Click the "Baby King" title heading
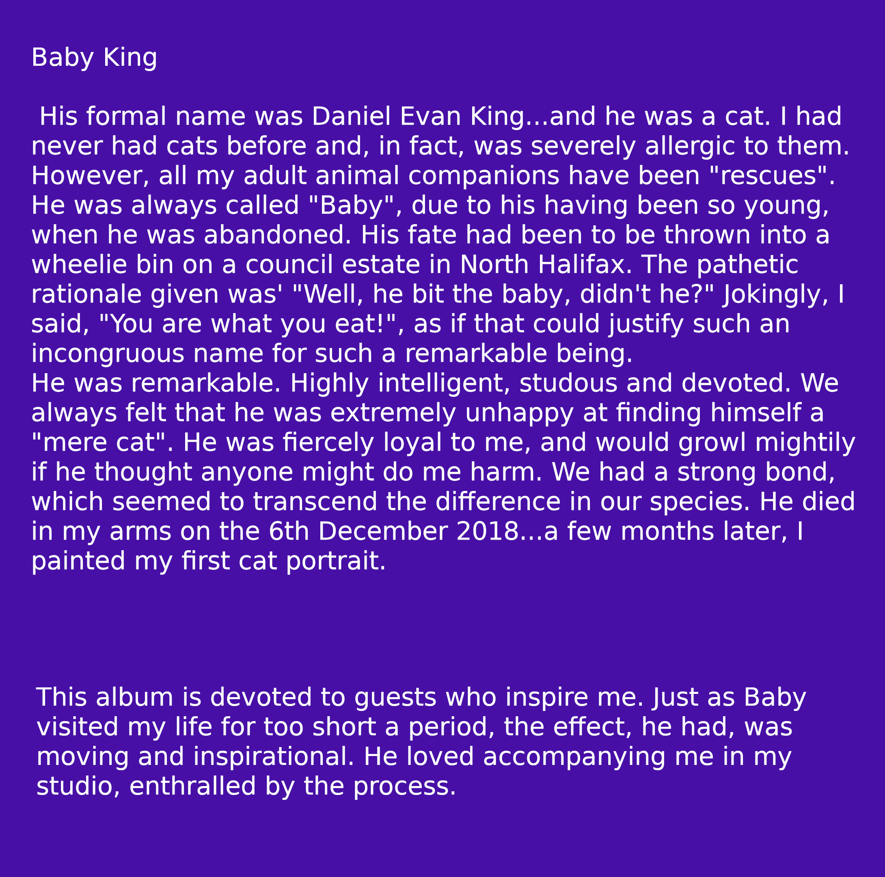The height and width of the screenshot is (877, 885). point(94,58)
